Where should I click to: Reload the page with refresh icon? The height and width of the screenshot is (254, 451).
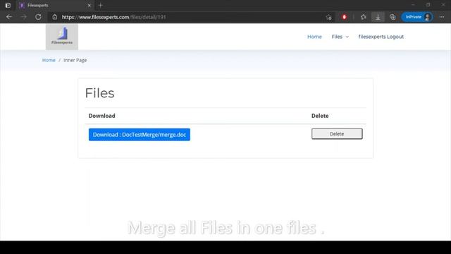[38, 17]
